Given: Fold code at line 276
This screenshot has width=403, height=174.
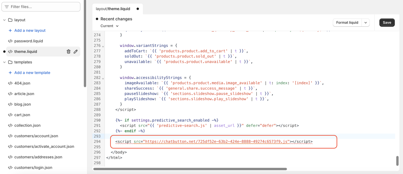Looking at the screenshot, I should [103, 46].
